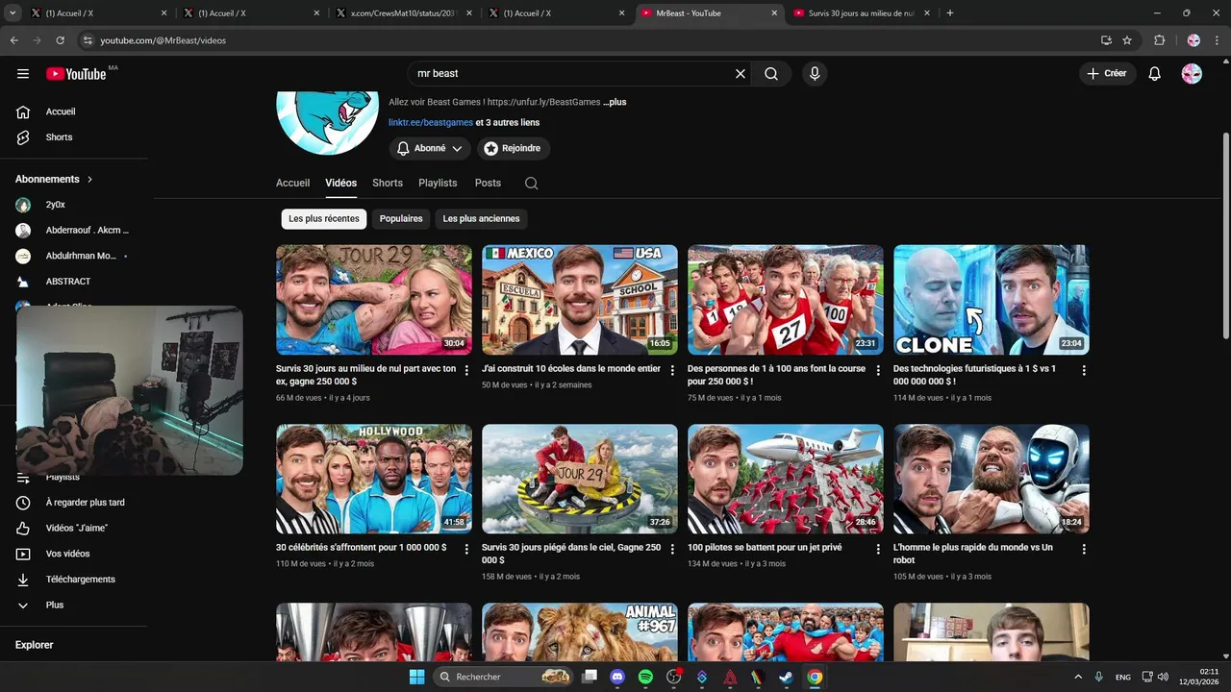Screen dimensions: 1231x692
Task: Click the Rejoindre button
Action: click(514, 149)
